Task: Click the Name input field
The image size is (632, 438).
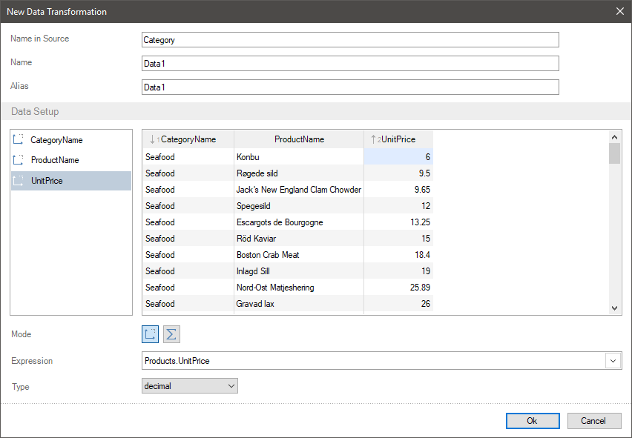Action: coord(350,64)
